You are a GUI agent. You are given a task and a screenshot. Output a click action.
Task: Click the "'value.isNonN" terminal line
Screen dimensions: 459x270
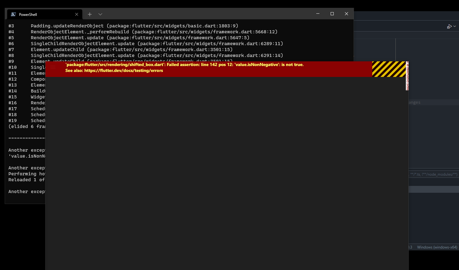27,156
